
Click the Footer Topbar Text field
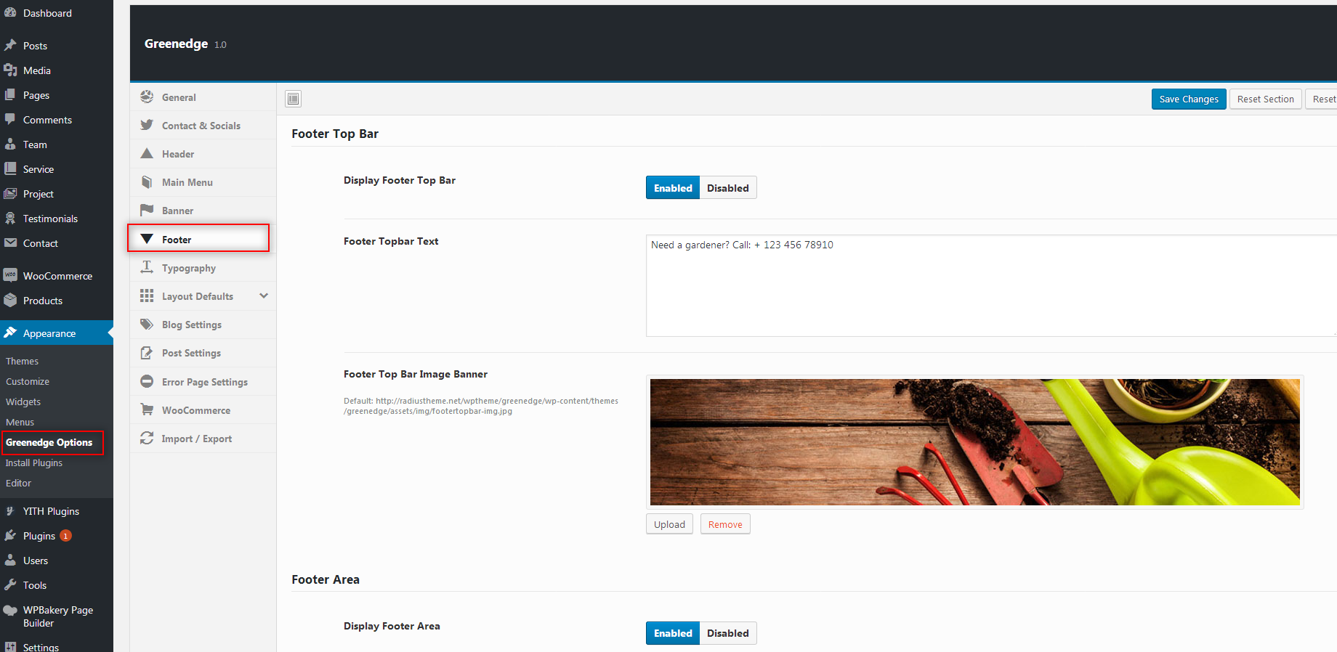[991, 285]
